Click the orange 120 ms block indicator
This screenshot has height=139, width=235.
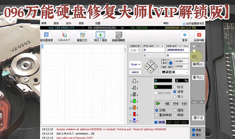[134, 108]
